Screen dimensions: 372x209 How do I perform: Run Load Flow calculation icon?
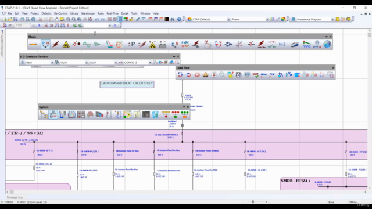click(180, 75)
